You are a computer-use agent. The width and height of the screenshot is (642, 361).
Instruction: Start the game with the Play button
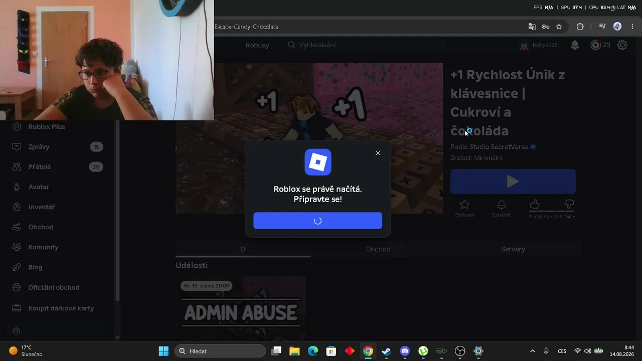tap(513, 181)
